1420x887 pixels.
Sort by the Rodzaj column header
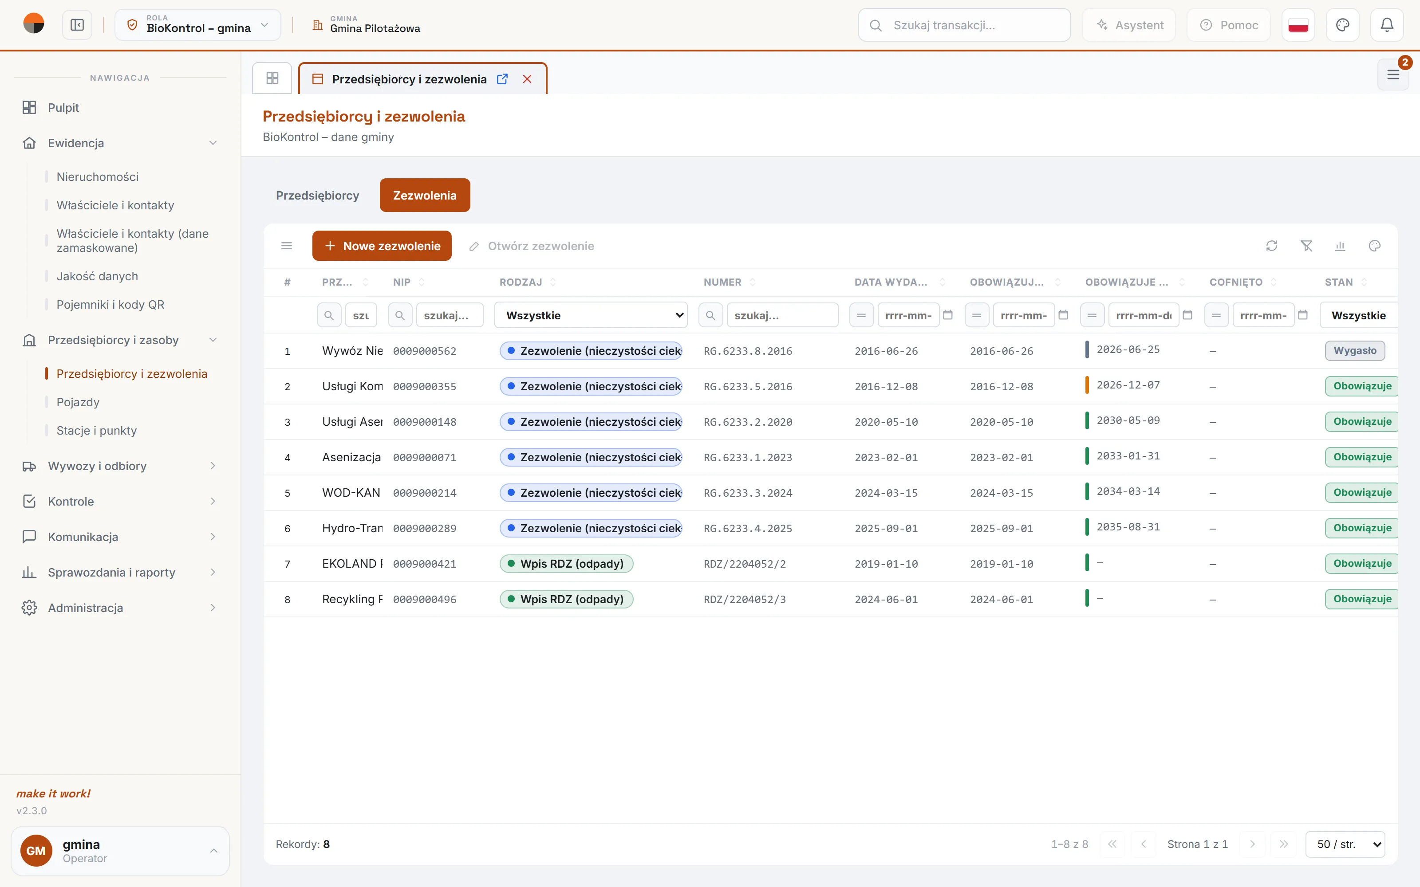[x=527, y=282]
